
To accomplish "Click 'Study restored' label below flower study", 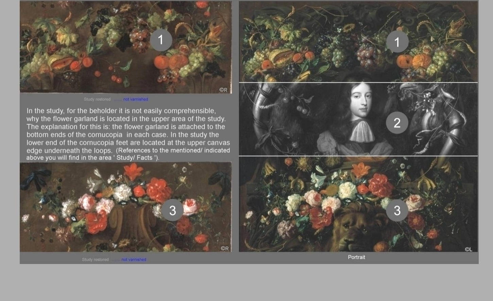I will [x=95, y=260].
